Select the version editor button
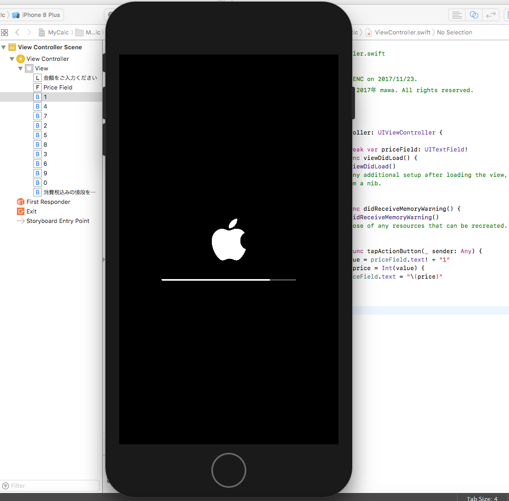 490,15
